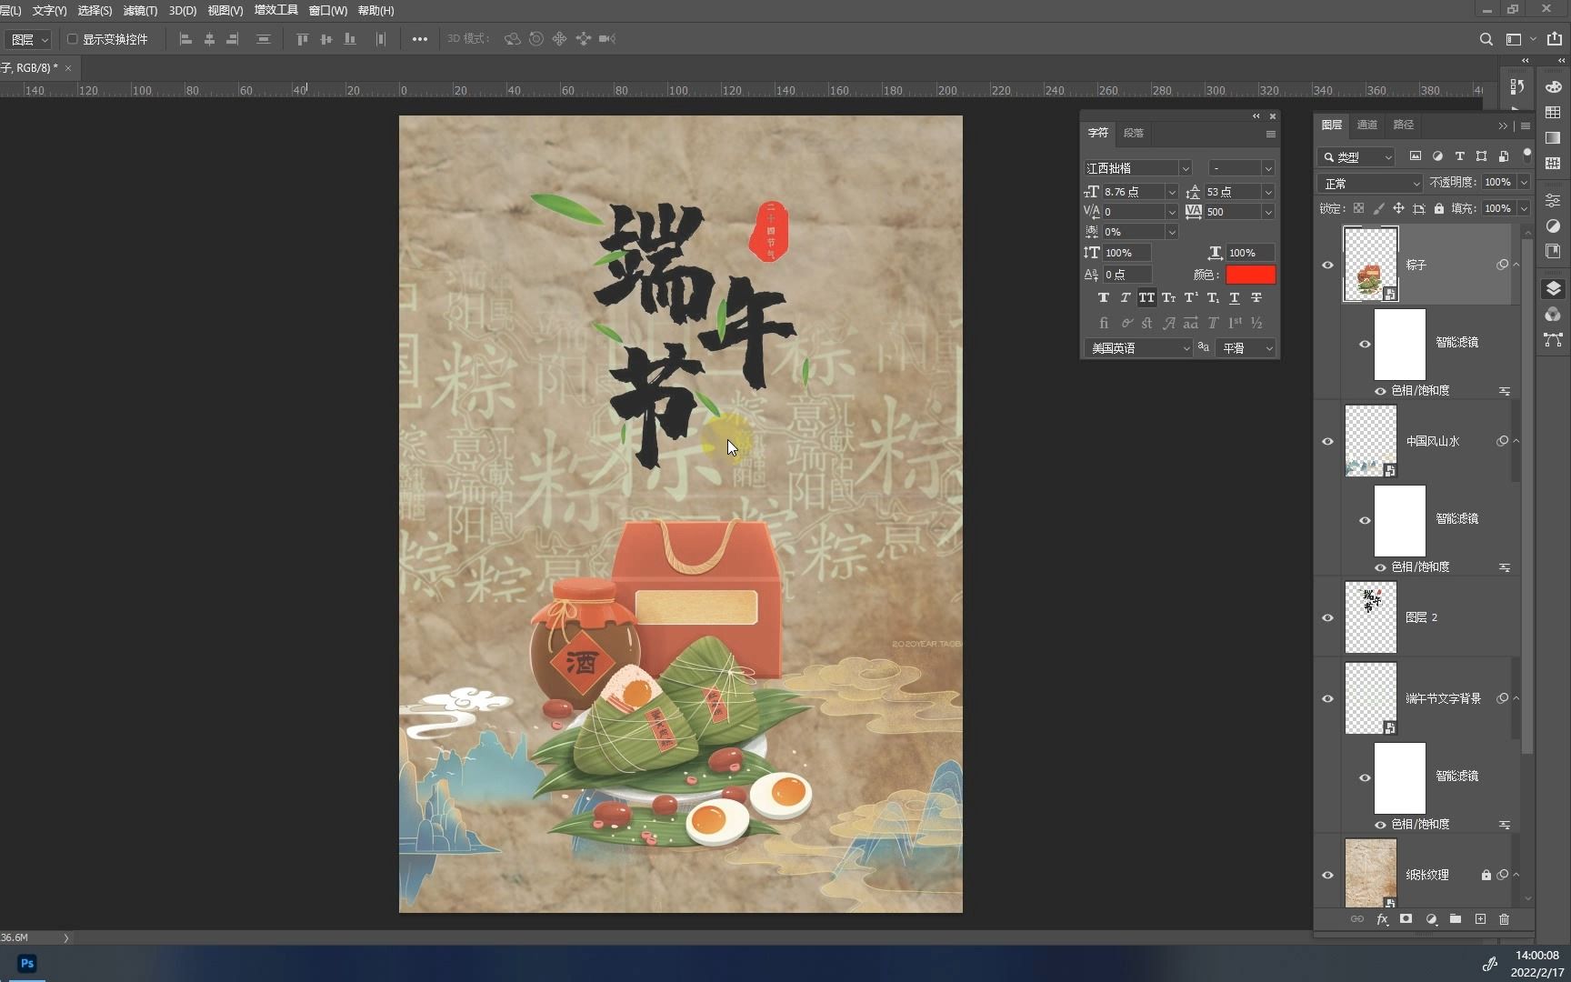Image resolution: width=1571 pixels, height=982 pixels.
Task: Open the 选择(S) menu
Action: pyautogui.click(x=95, y=10)
